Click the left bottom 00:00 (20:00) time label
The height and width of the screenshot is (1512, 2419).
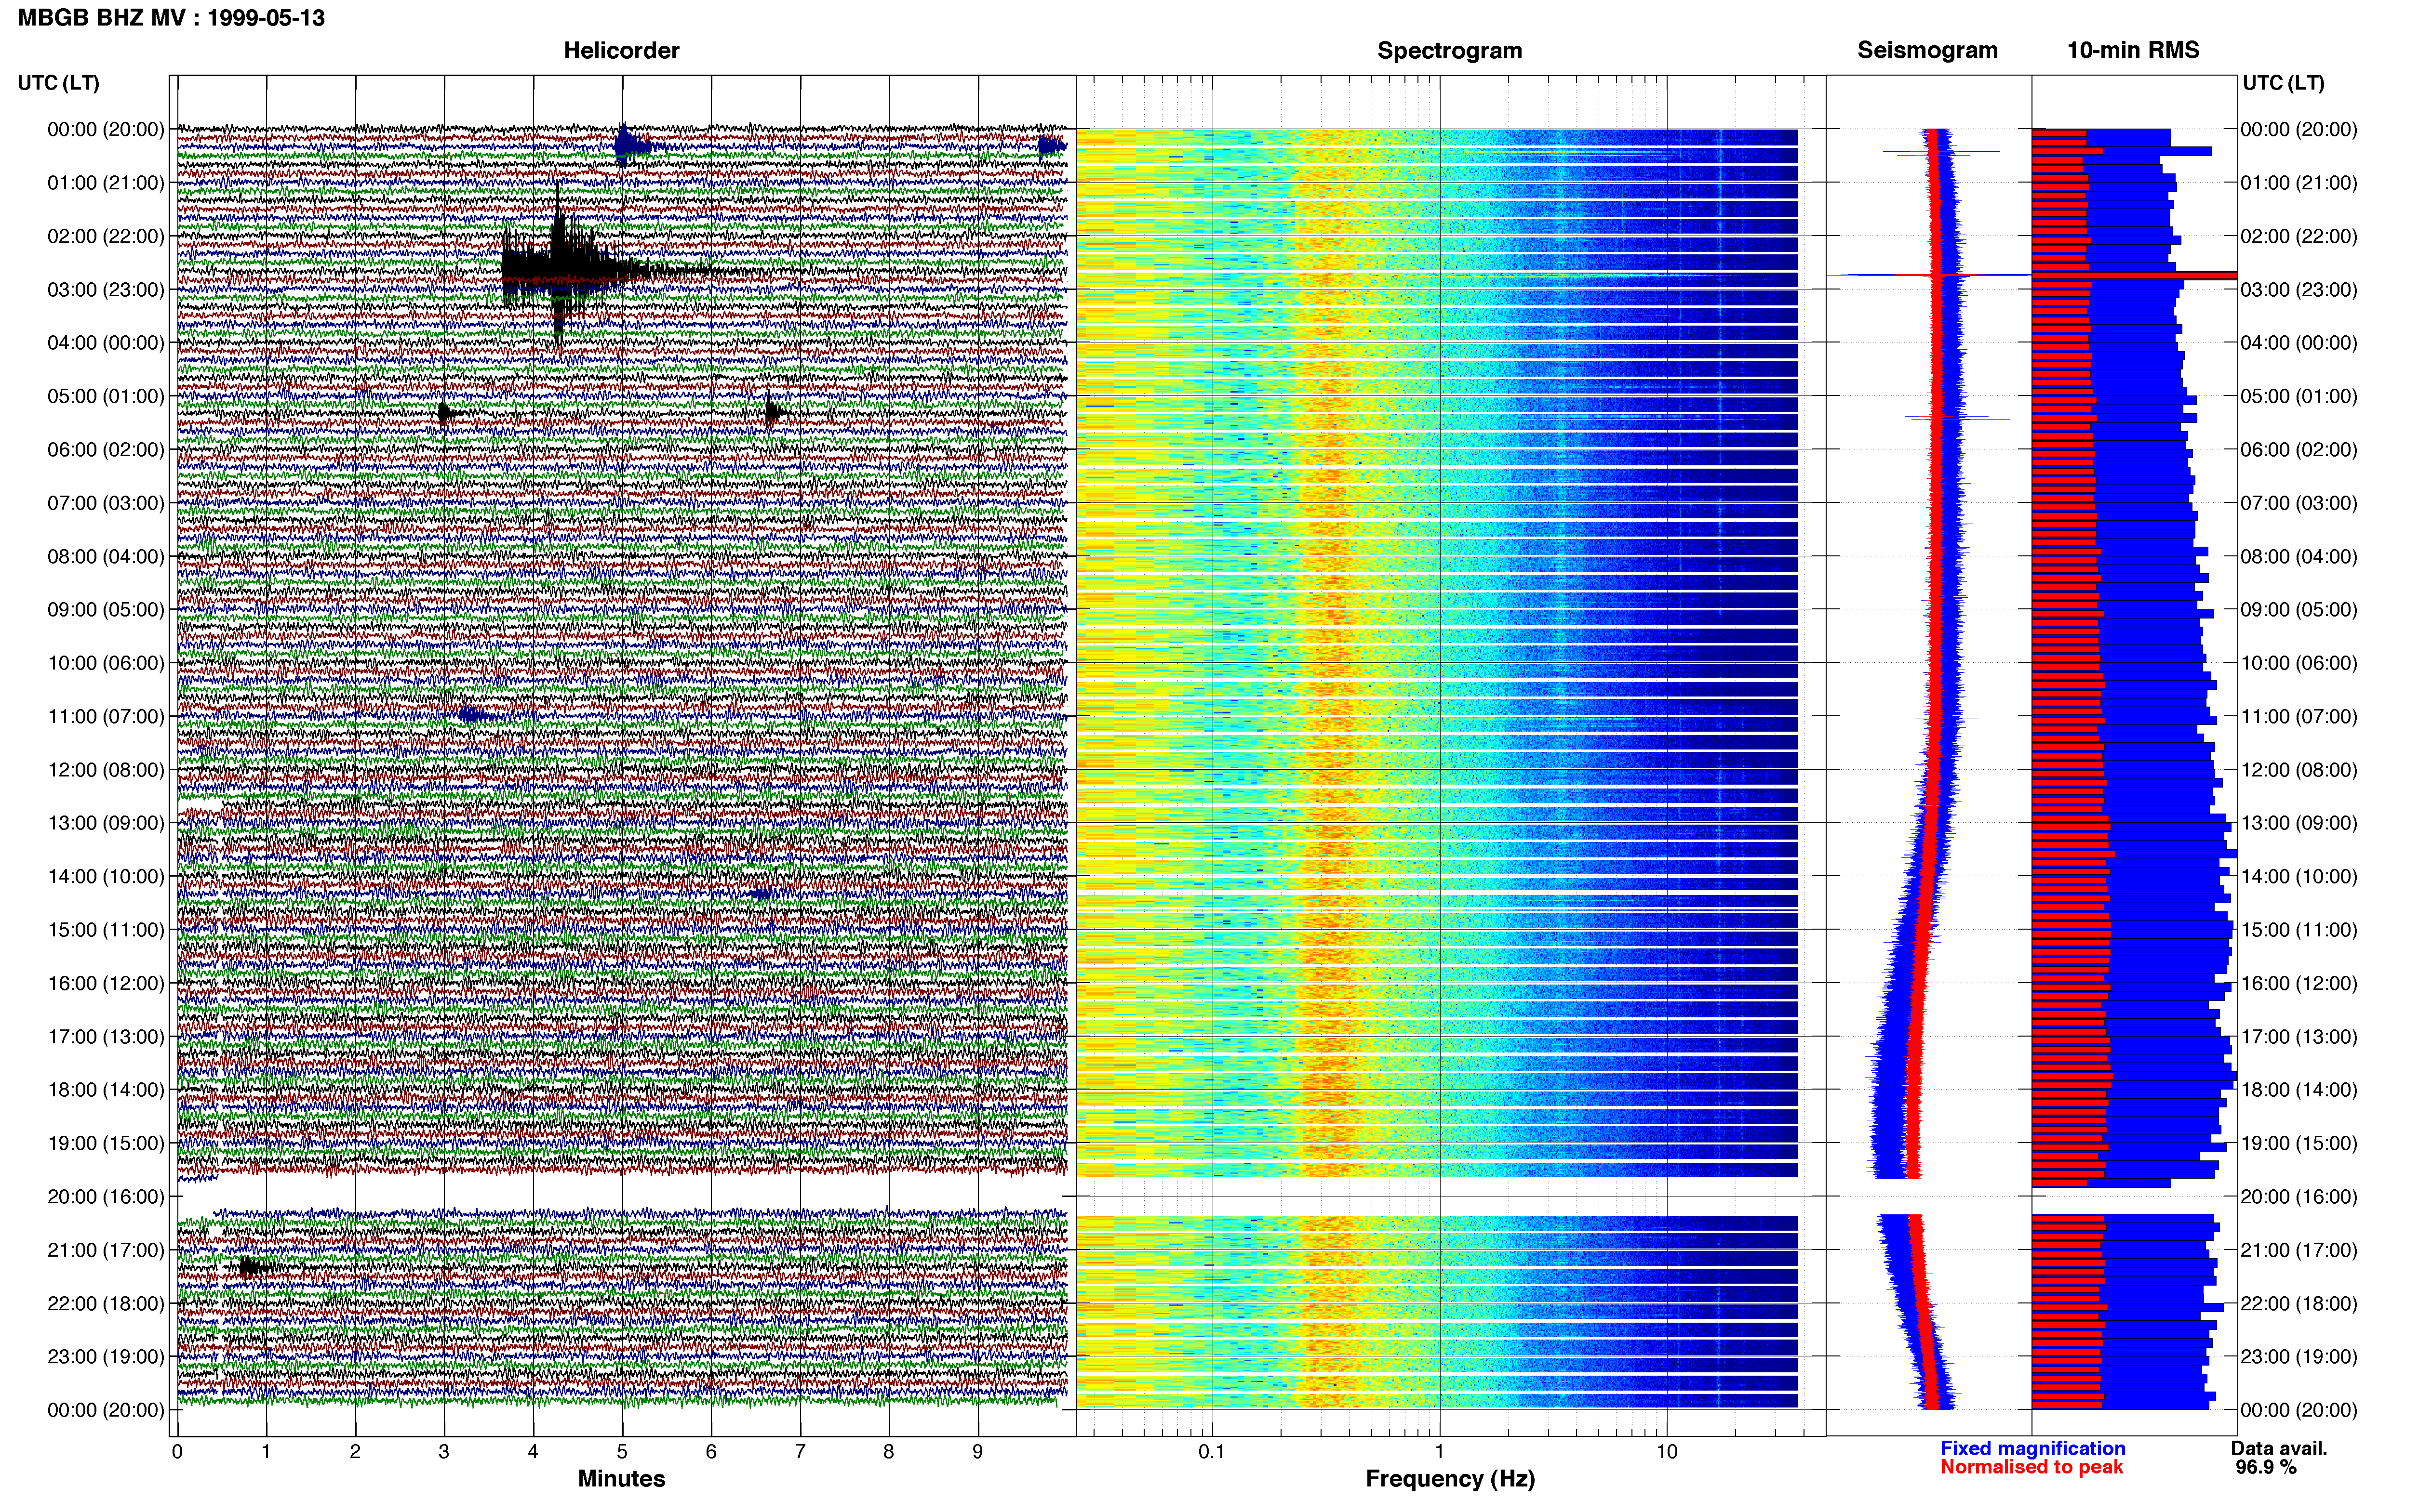[x=106, y=1410]
